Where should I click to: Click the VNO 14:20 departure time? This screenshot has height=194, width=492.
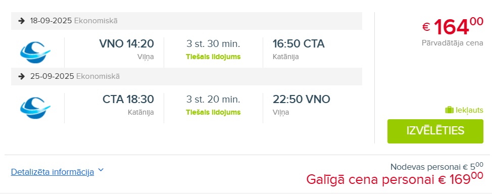coord(126,43)
